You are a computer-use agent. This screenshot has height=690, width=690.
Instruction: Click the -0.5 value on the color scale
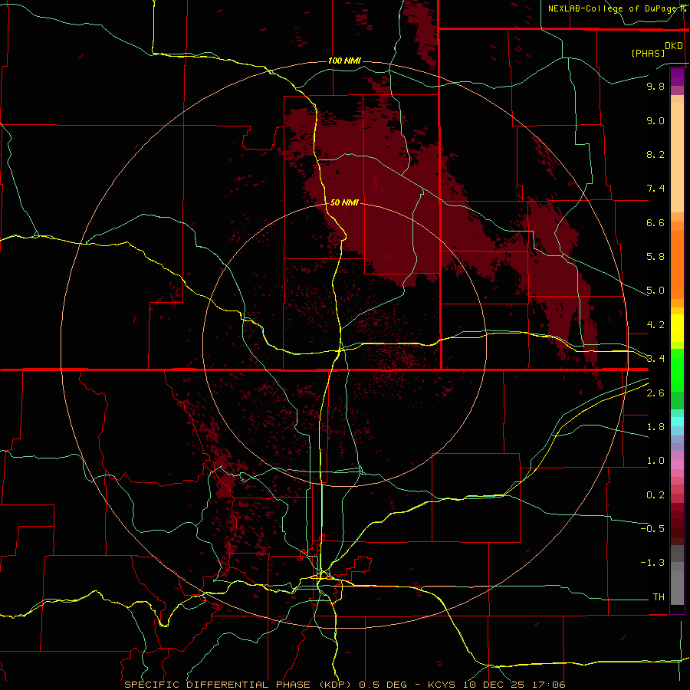652,529
